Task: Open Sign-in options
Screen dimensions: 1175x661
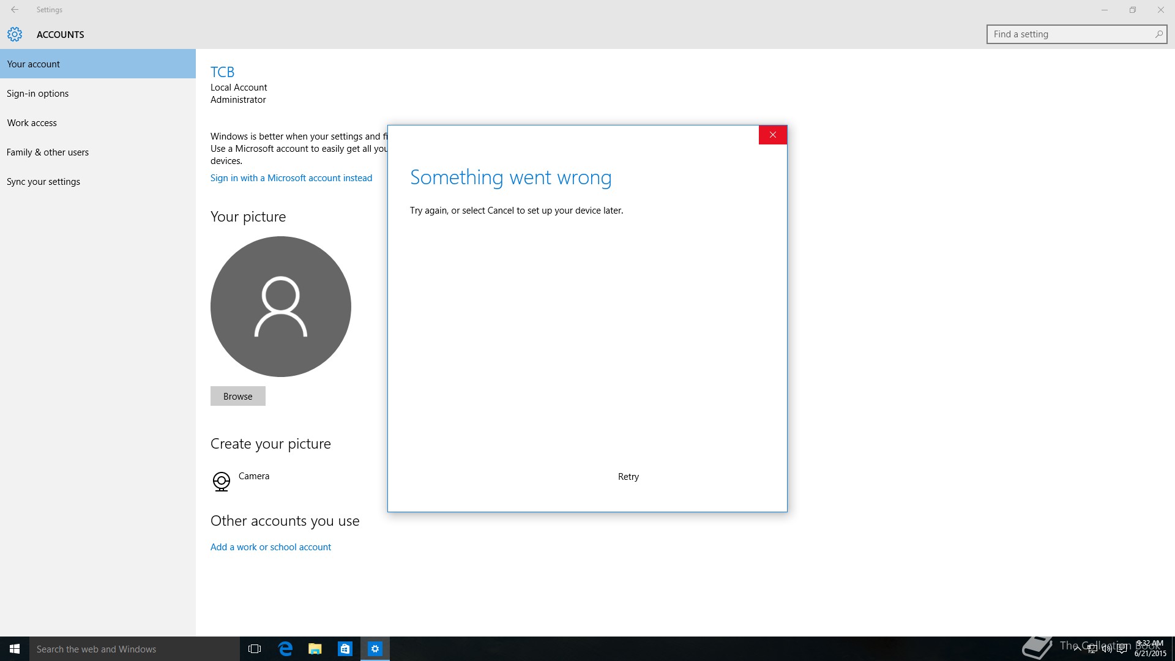Action: pos(98,93)
